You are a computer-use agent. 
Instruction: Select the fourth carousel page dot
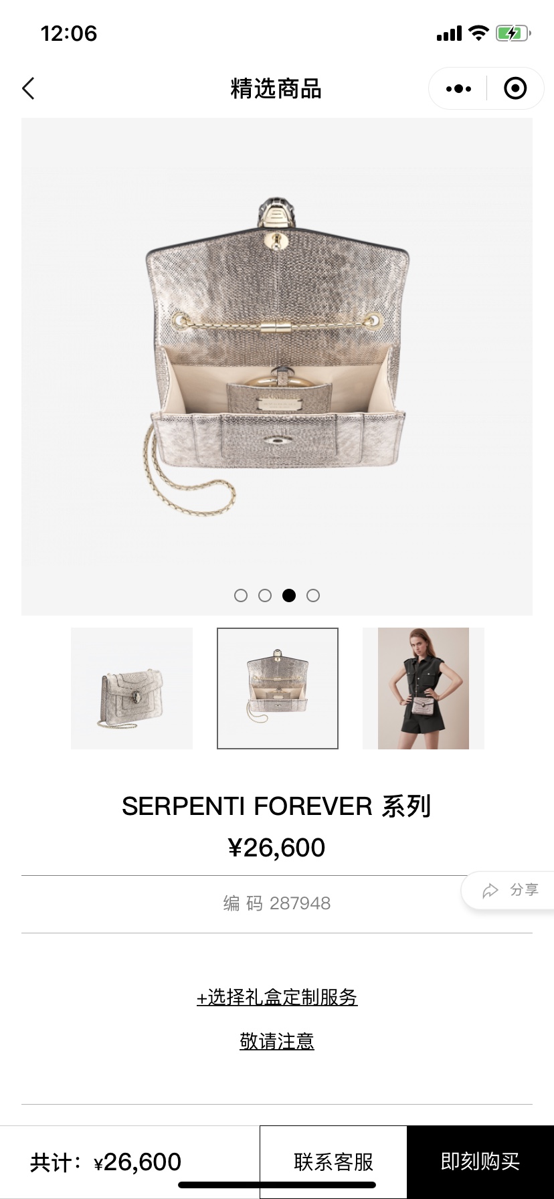coord(313,595)
